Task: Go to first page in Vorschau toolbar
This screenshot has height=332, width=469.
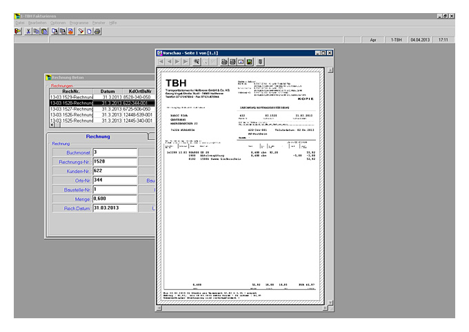Action: 161,61
